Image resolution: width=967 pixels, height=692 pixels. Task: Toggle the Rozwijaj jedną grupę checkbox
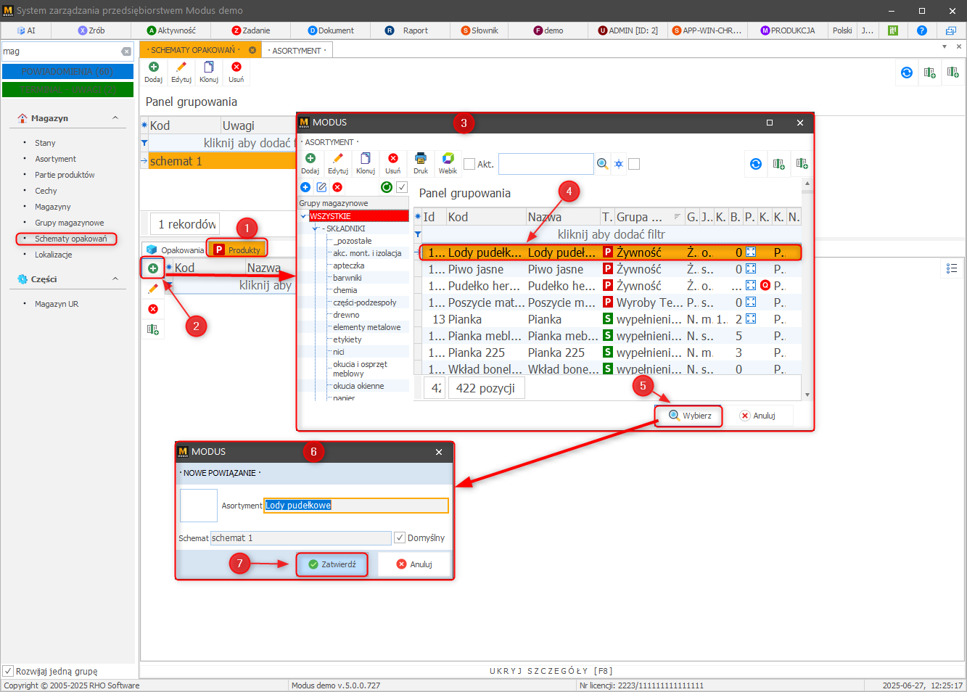tap(8, 671)
